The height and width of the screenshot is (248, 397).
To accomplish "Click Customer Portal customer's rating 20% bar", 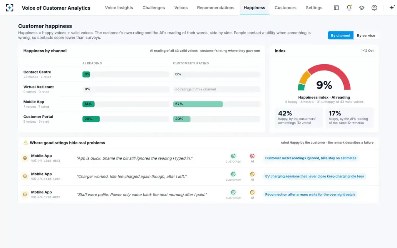I will (x=182, y=119).
